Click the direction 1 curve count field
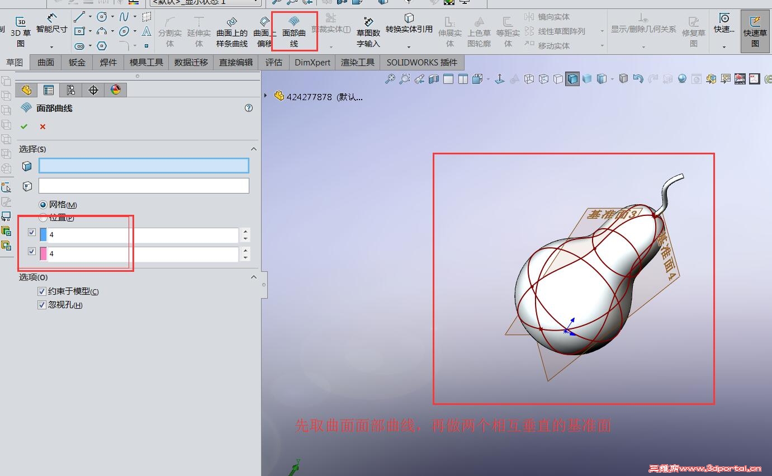This screenshot has width=772, height=476. click(143, 235)
